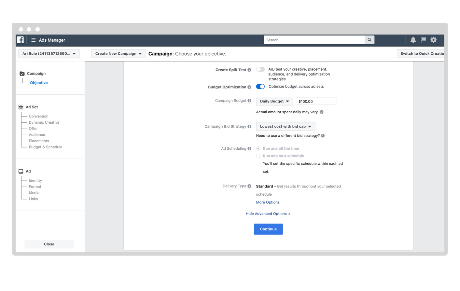Click the flag icon in header

423,40
